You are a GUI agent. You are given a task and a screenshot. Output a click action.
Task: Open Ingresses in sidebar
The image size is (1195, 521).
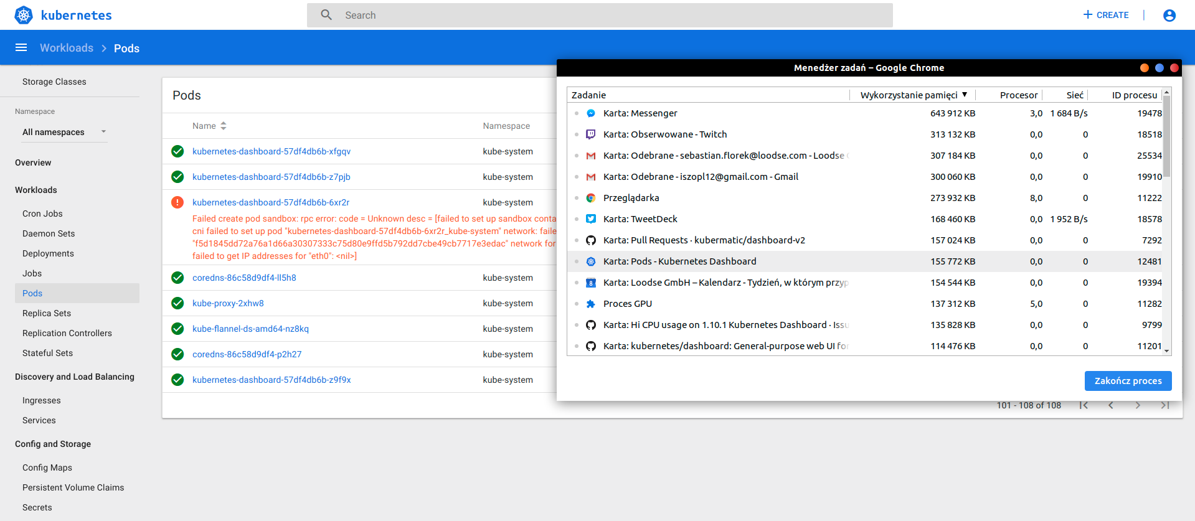click(x=41, y=400)
